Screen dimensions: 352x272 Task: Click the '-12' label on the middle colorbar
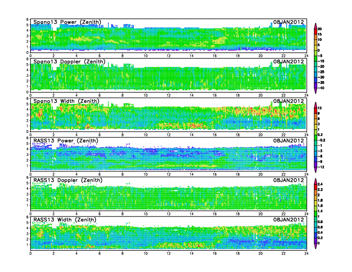[321, 167]
